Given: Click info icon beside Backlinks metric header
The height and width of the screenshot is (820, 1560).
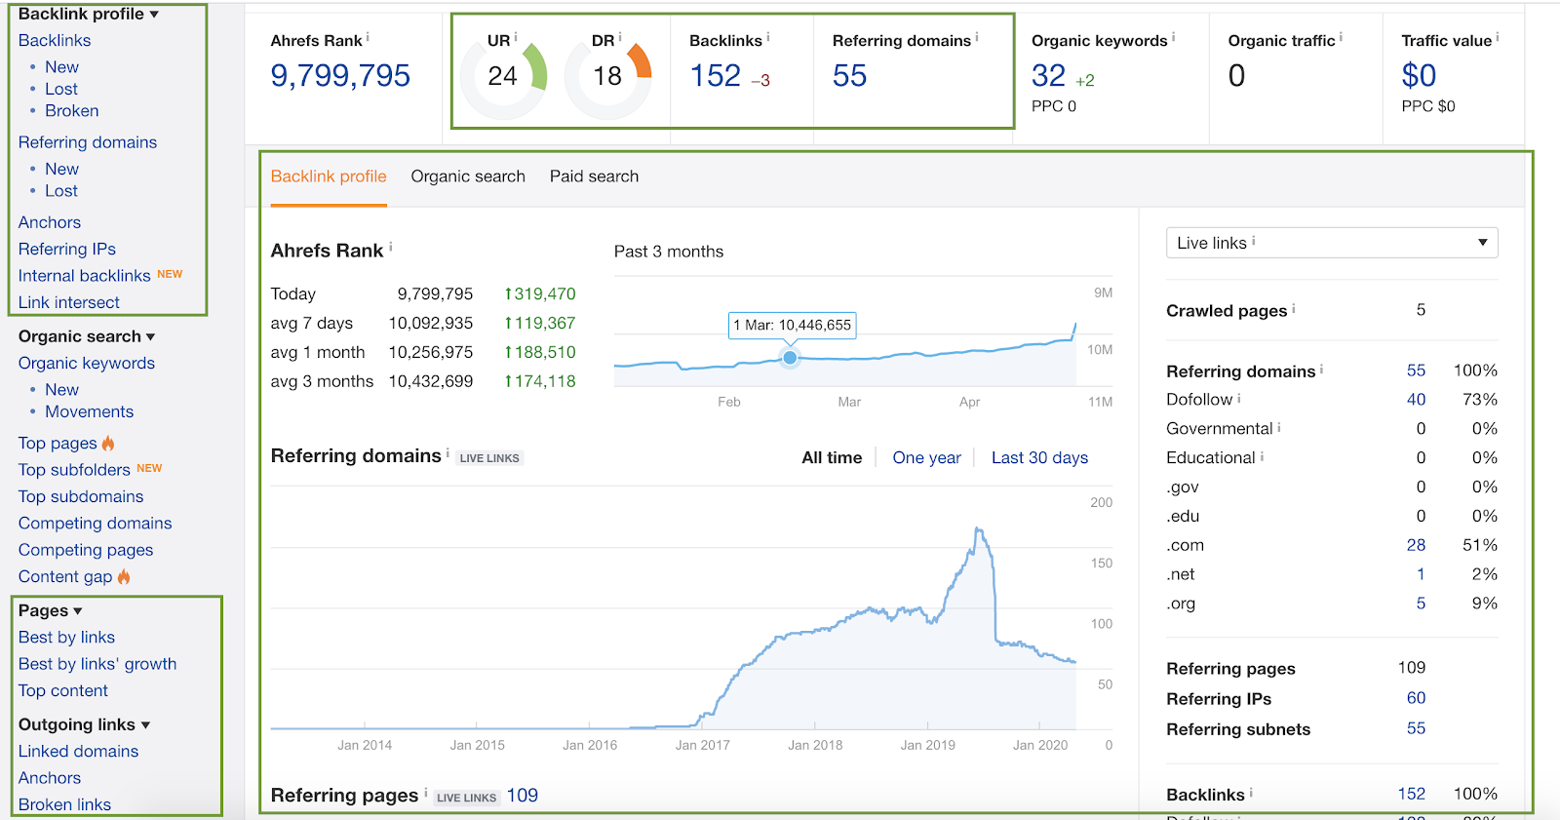Looking at the screenshot, I should (x=768, y=38).
